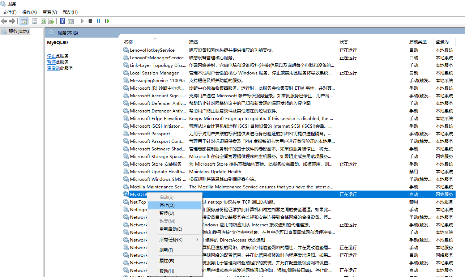Expand the 所有任务(K) submenu arrow
Screen dimensions: 465x277
click(x=197, y=240)
